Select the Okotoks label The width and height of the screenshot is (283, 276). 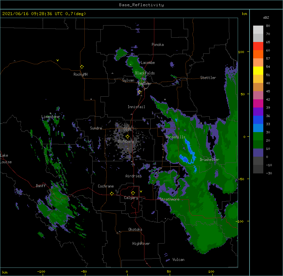coord(135,229)
